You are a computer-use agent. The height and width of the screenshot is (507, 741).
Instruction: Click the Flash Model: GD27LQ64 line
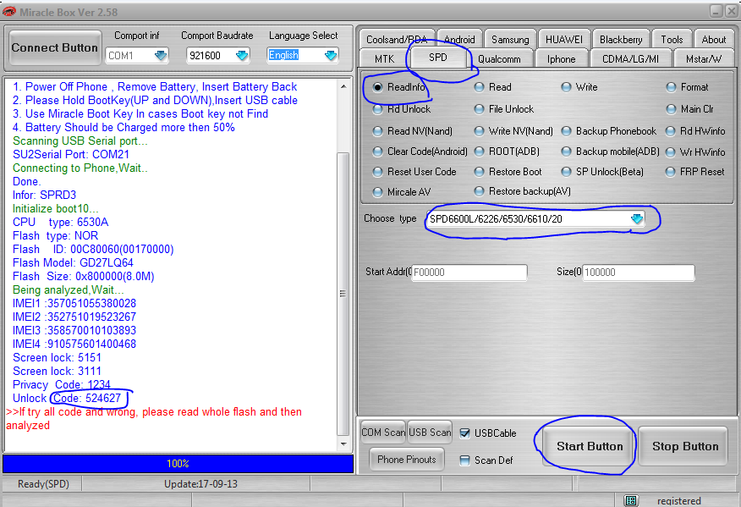(73, 262)
